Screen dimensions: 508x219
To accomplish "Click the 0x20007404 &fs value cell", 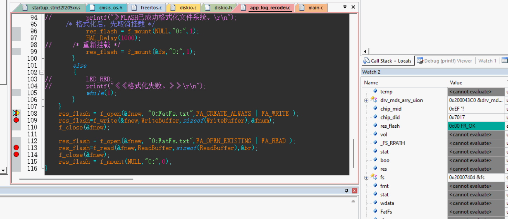I will [x=476, y=177].
